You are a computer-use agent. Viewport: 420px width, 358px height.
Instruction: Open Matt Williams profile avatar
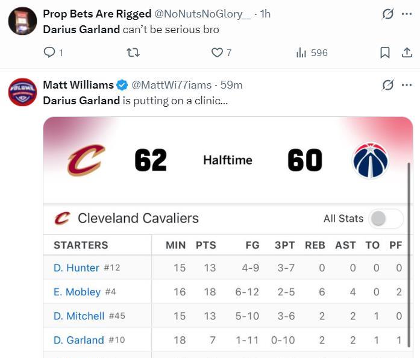[22, 92]
